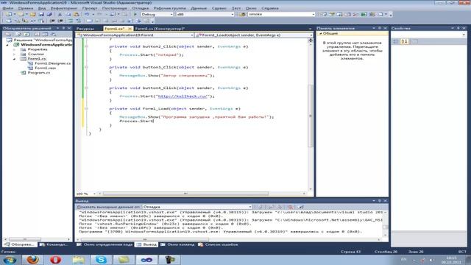Open the File menu
This screenshot has height=265, width=471.
tap(8, 8)
